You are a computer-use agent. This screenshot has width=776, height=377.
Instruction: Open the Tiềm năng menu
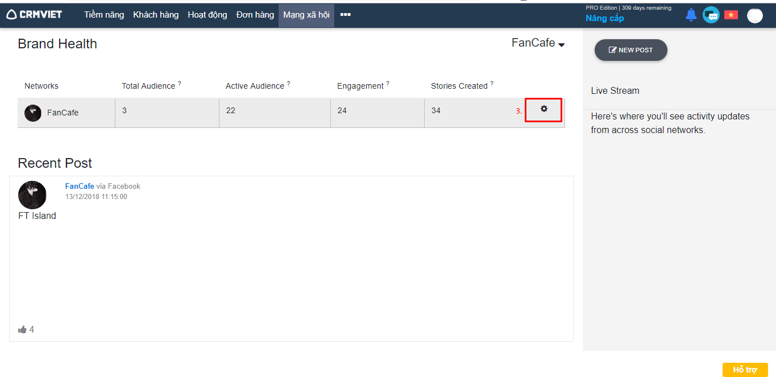[x=104, y=15]
